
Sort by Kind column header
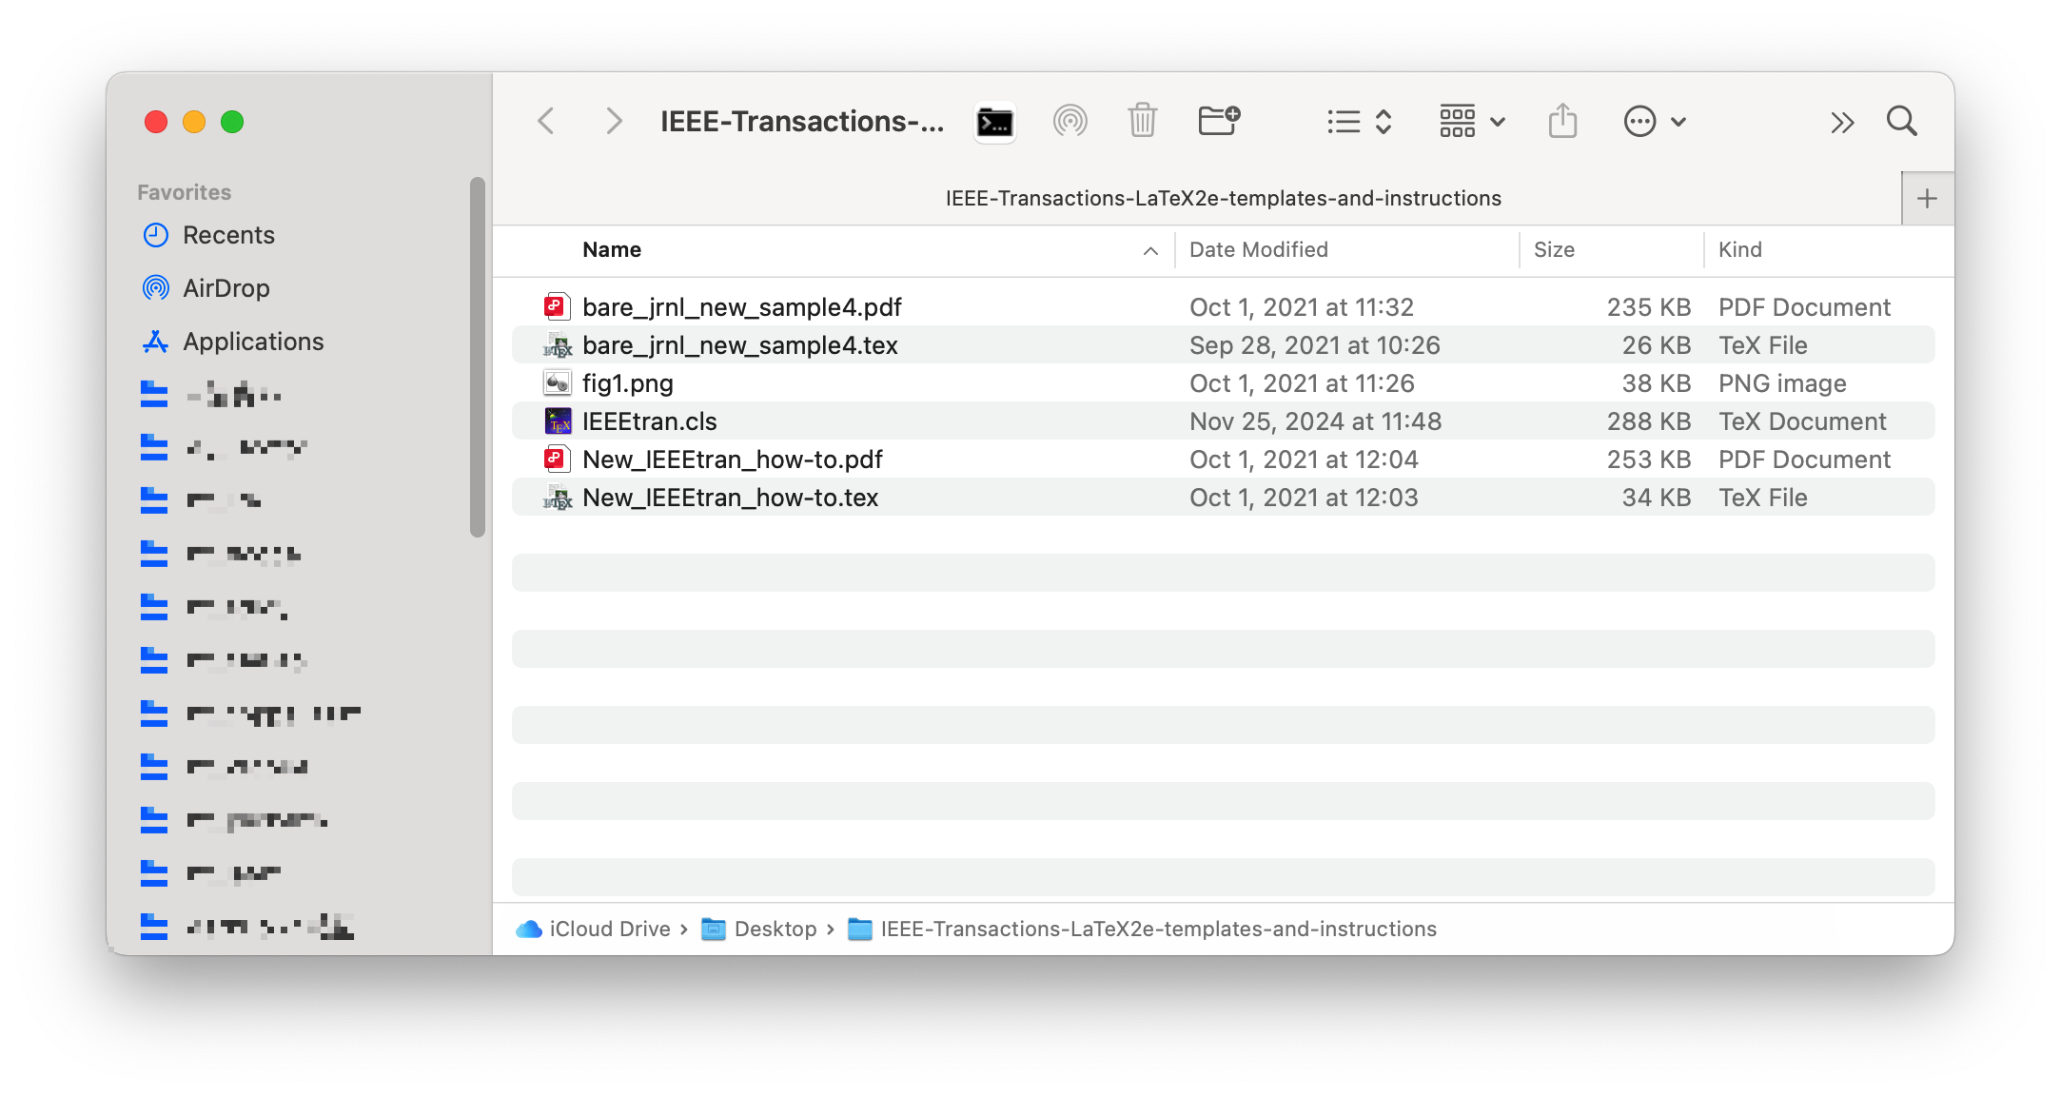click(x=1739, y=250)
